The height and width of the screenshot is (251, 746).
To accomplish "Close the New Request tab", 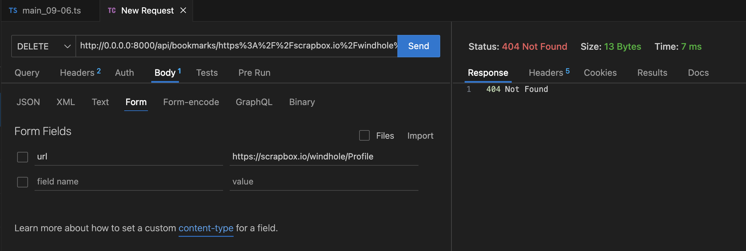I will pos(183,11).
